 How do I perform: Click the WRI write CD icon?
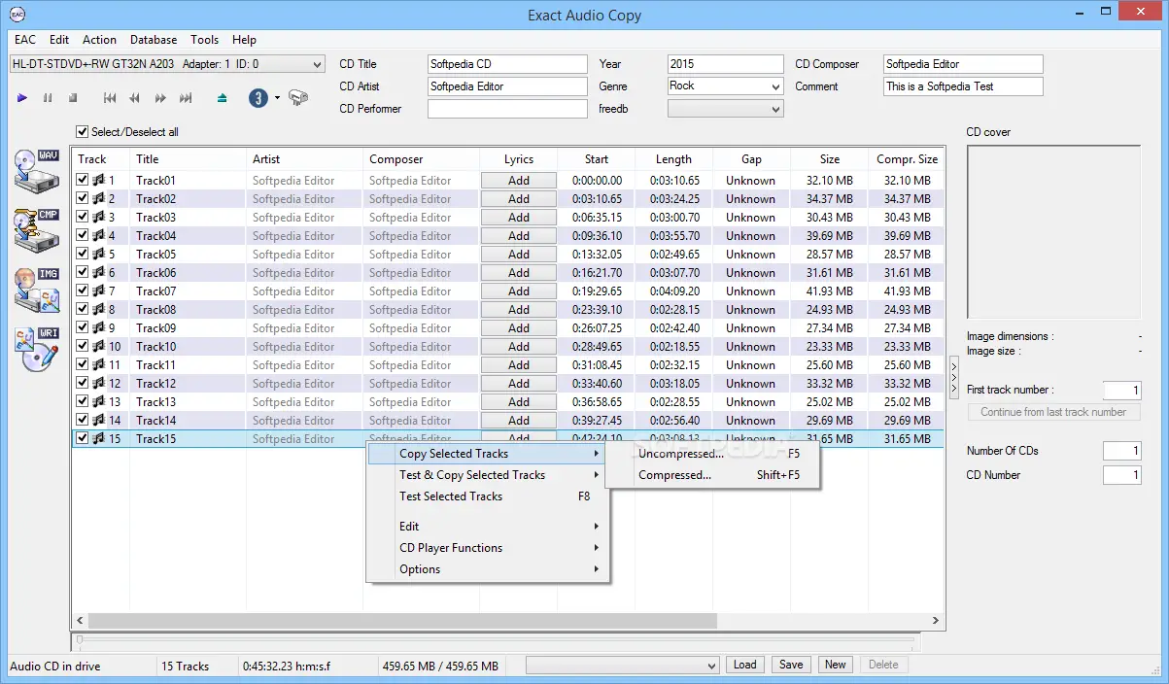click(x=37, y=350)
